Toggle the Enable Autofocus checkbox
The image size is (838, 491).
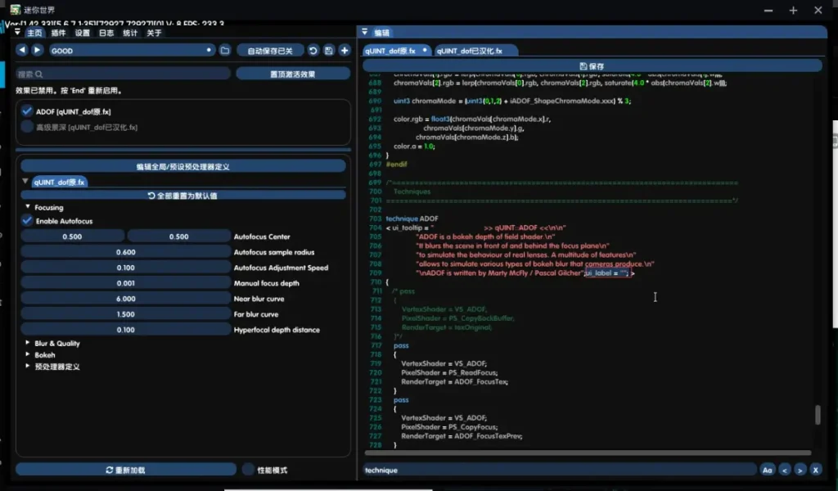[x=27, y=221]
